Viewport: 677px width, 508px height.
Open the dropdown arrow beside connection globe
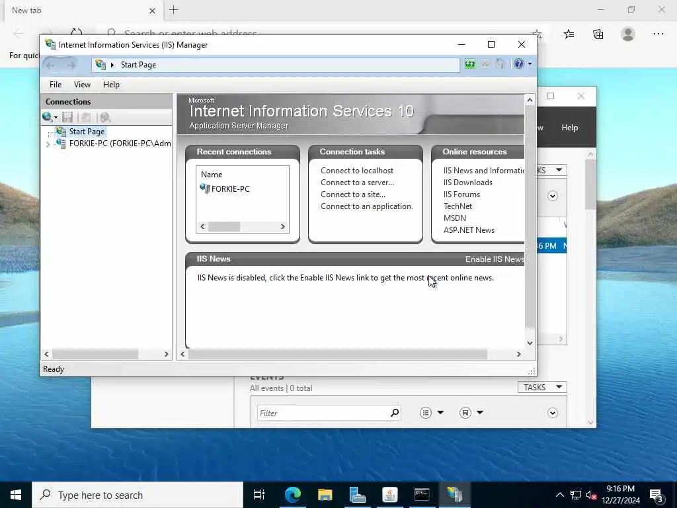pyautogui.click(x=56, y=118)
